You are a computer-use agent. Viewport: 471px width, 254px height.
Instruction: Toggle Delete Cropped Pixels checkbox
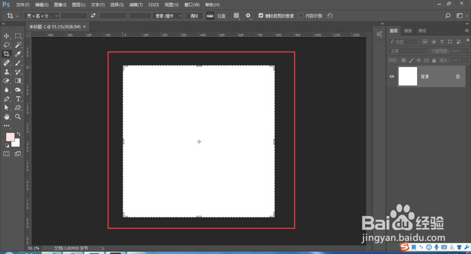coord(261,16)
